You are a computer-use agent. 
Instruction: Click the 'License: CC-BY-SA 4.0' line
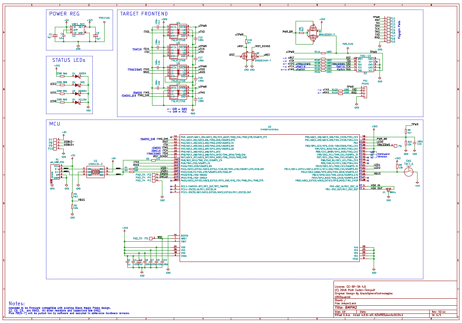pyautogui.click(x=350, y=286)
